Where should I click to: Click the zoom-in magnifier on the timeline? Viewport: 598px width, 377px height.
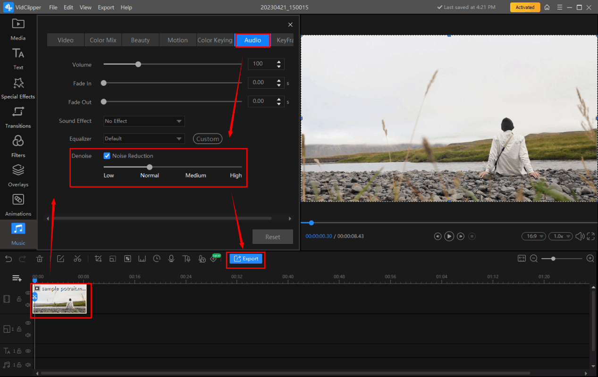590,259
